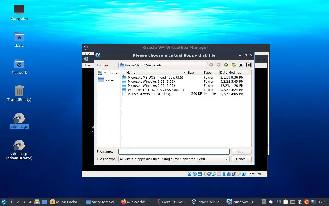
Task: Click the 360 KB size cell
Action: click(x=197, y=94)
